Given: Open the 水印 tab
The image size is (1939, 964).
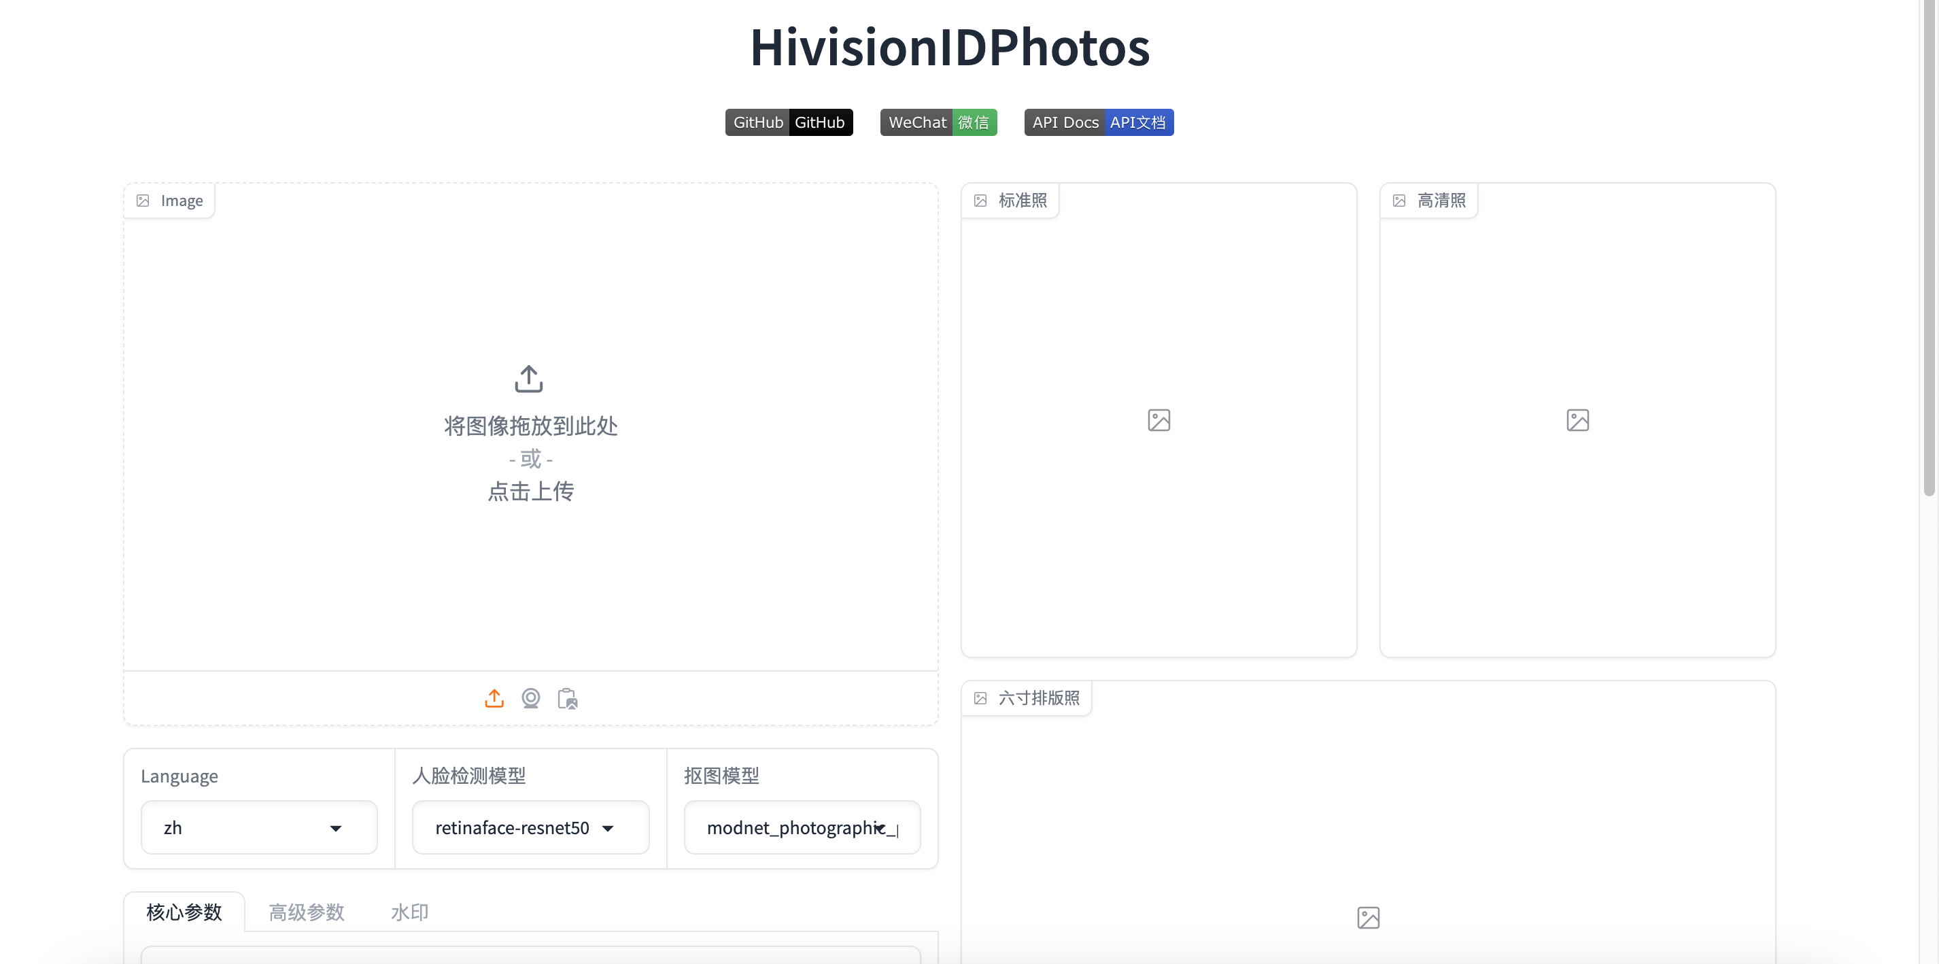Looking at the screenshot, I should pos(409,912).
